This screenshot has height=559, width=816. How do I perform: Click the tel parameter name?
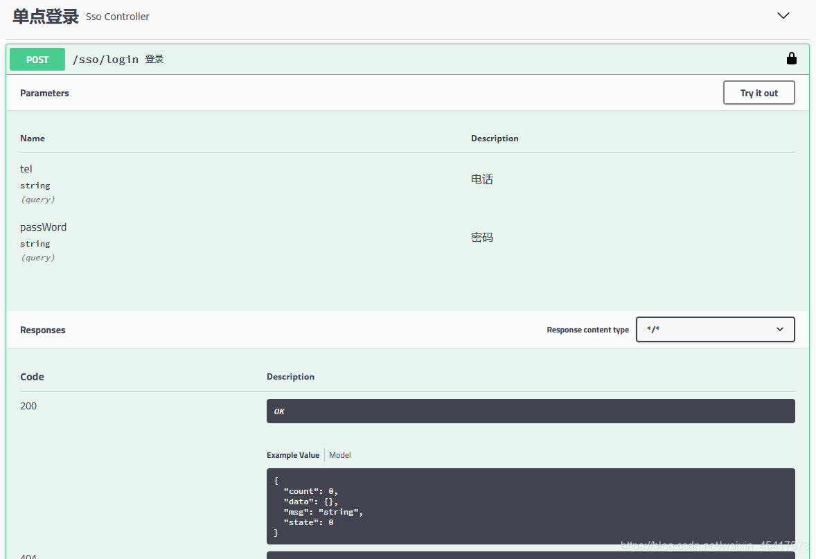(x=26, y=168)
